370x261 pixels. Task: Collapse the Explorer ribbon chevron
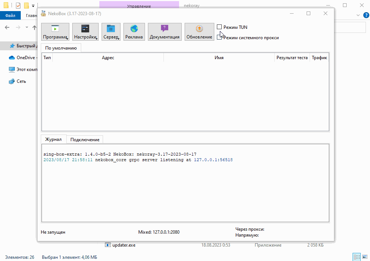click(x=358, y=15)
